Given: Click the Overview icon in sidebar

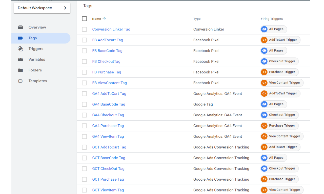Looking at the screenshot, I should pos(21,27).
